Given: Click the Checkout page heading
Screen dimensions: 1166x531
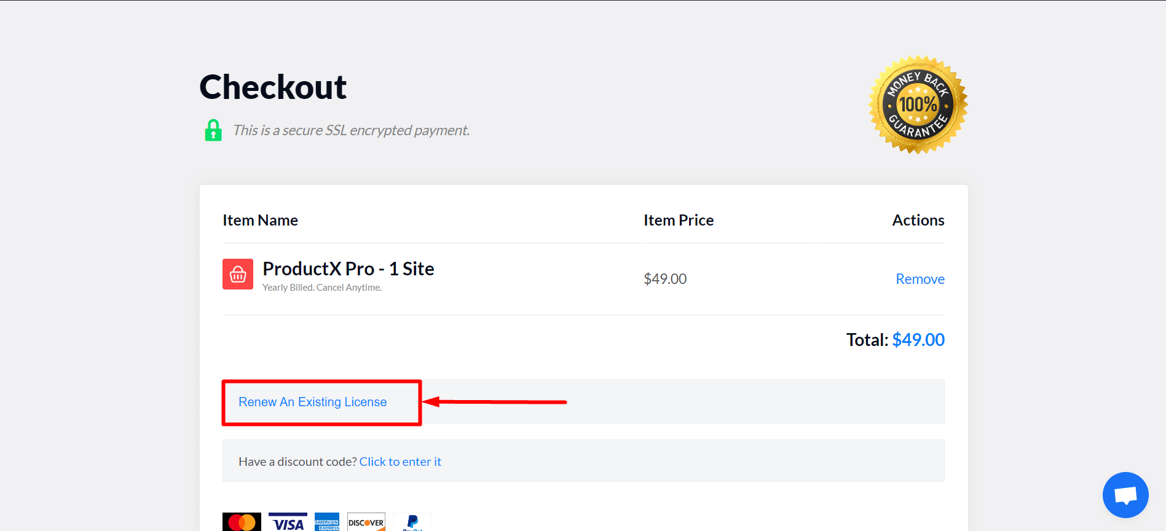Looking at the screenshot, I should 272,87.
